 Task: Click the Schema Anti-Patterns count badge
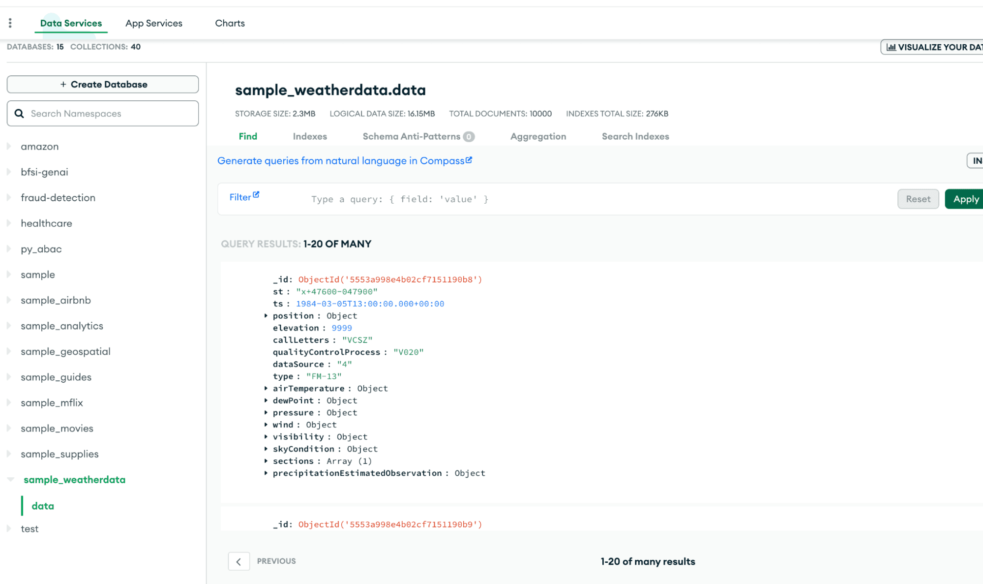coord(469,137)
